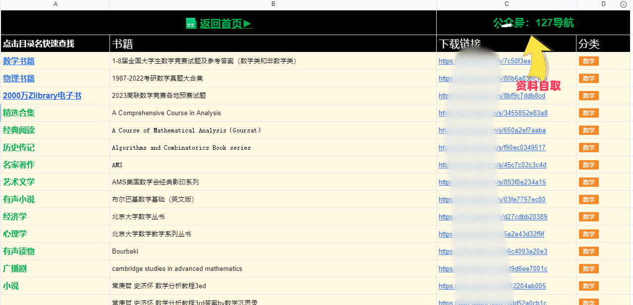This screenshot has width=633, height=305.
Task: Go to the 物理书籍 directory link
Action: 19,79
